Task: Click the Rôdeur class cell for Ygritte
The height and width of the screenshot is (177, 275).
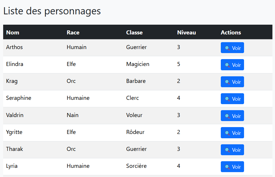Action: (135, 132)
